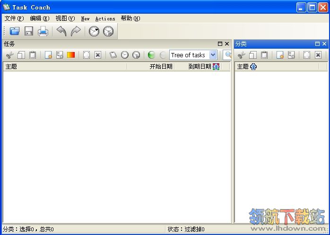Edit icon with dotted frame in 任务 panel

pos(87,55)
